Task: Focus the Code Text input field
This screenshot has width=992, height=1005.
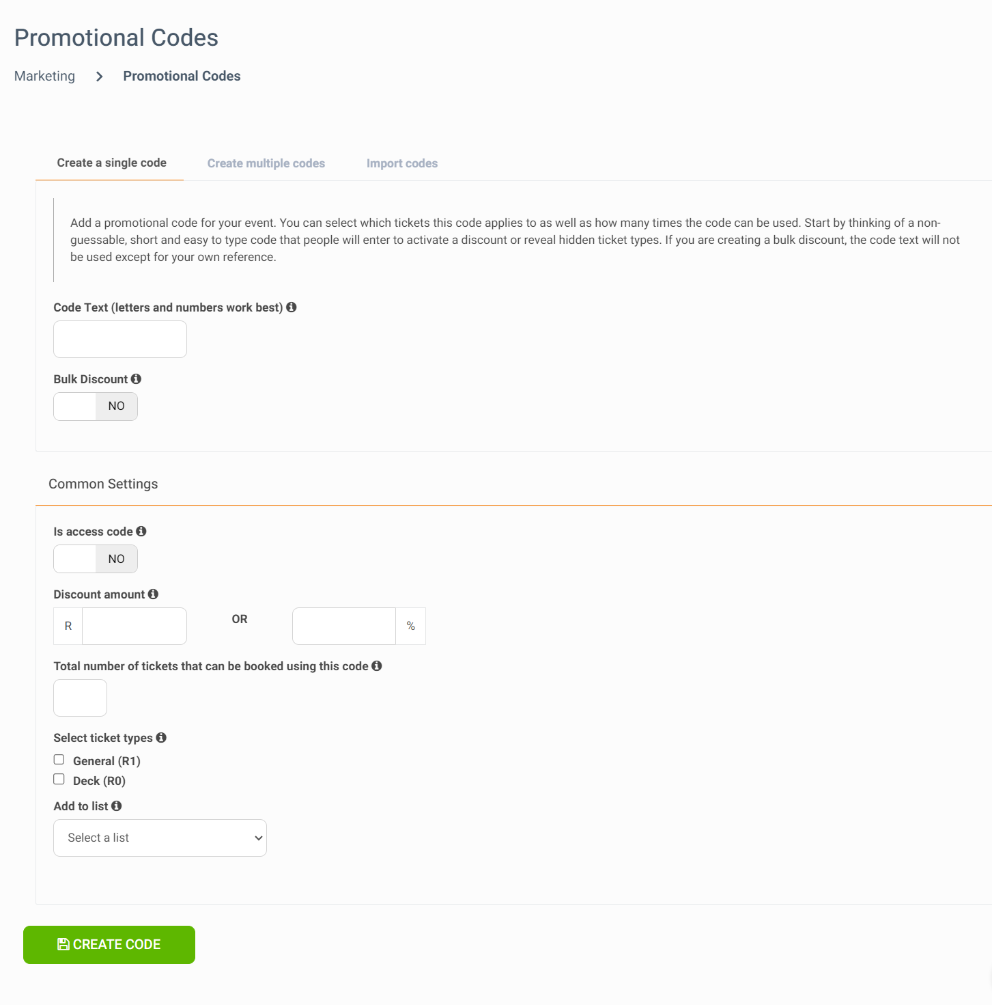Action: click(x=120, y=340)
